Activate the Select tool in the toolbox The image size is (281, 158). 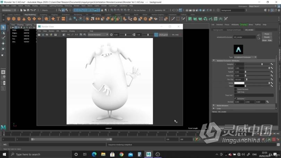tap(3, 27)
